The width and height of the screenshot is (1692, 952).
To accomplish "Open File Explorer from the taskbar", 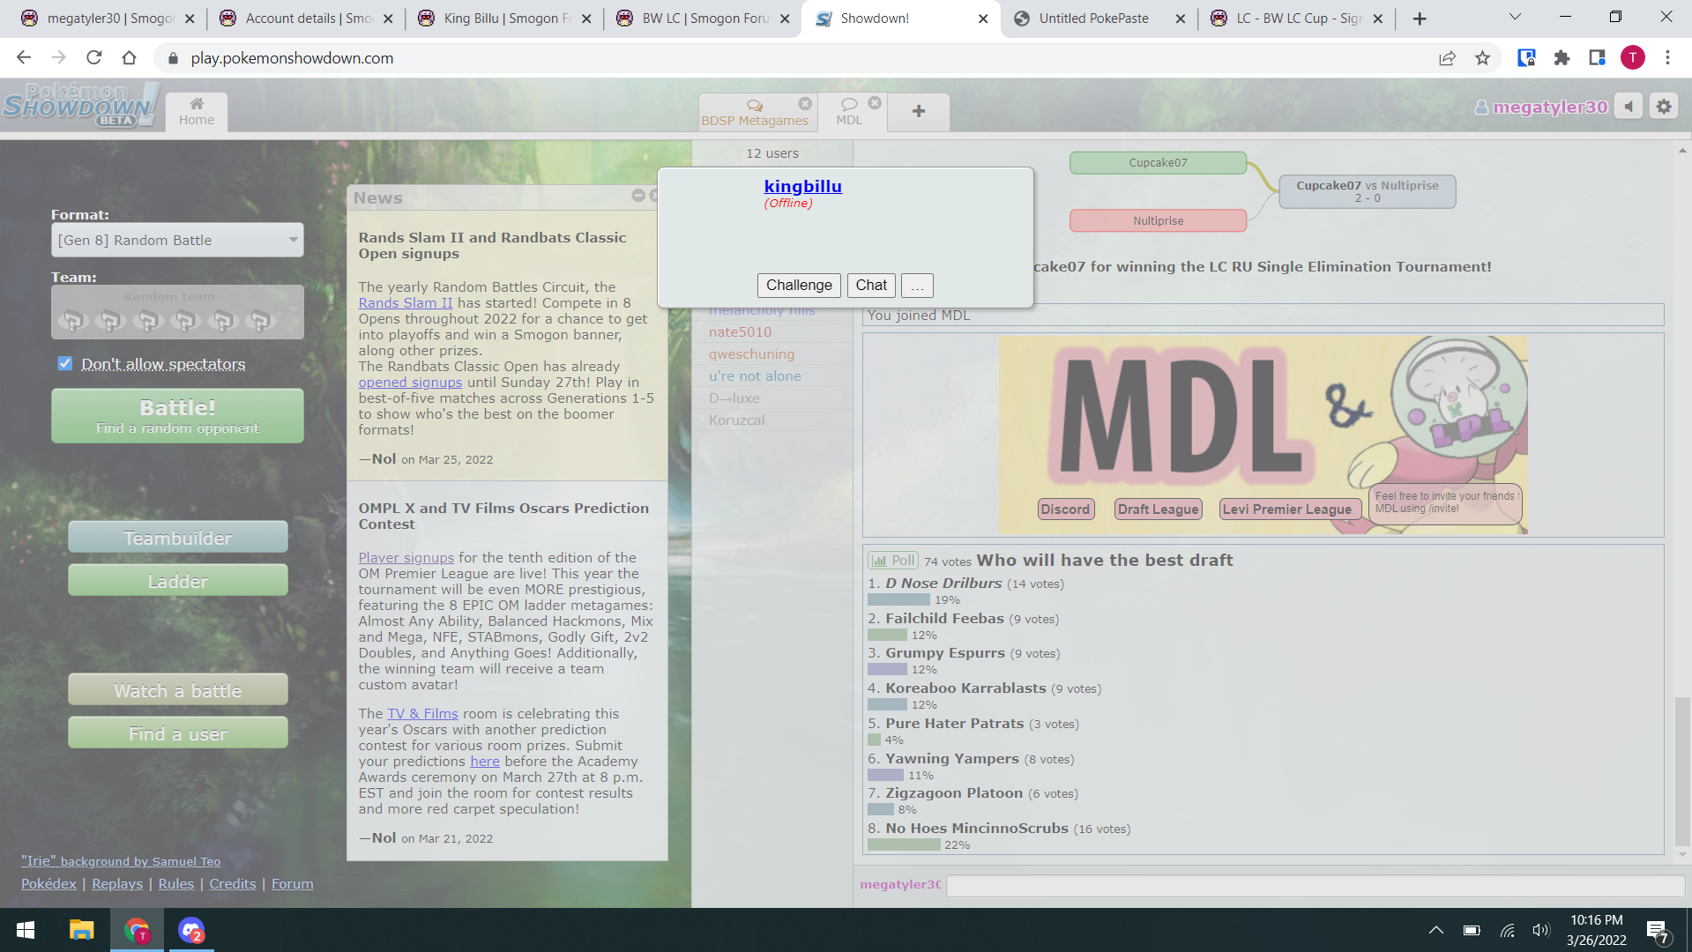I will pyautogui.click(x=82, y=930).
